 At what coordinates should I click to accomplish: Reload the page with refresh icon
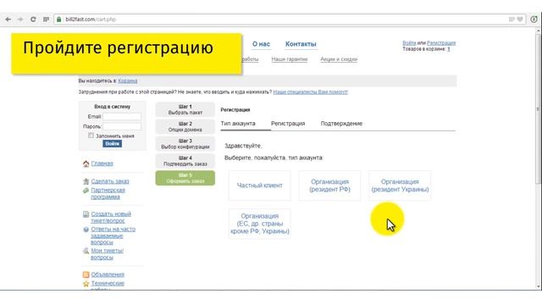pyautogui.click(x=33, y=19)
